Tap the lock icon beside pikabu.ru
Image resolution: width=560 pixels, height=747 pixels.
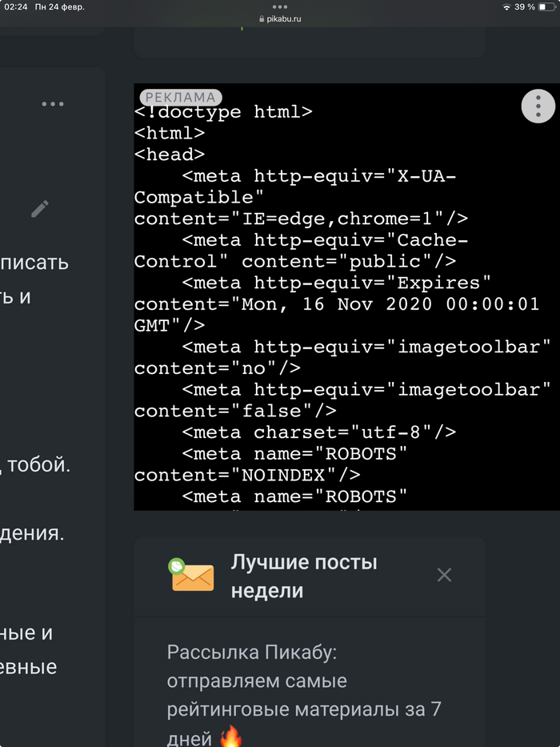(x=260, y=18)
